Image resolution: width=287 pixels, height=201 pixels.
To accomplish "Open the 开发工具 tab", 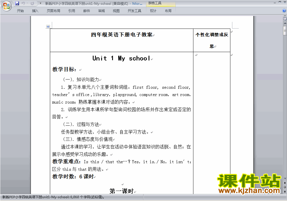I will pos(135,11).
